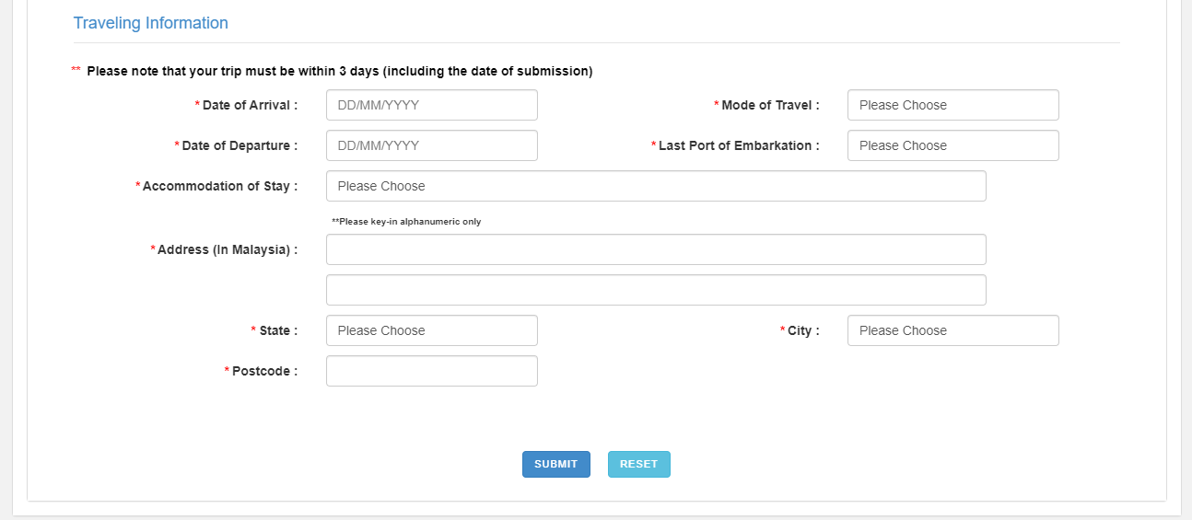Click the first Address (In Malaysia) line
Image resolution: width=1192 pixels, height=520 pixels.
[x=656, y=249]
